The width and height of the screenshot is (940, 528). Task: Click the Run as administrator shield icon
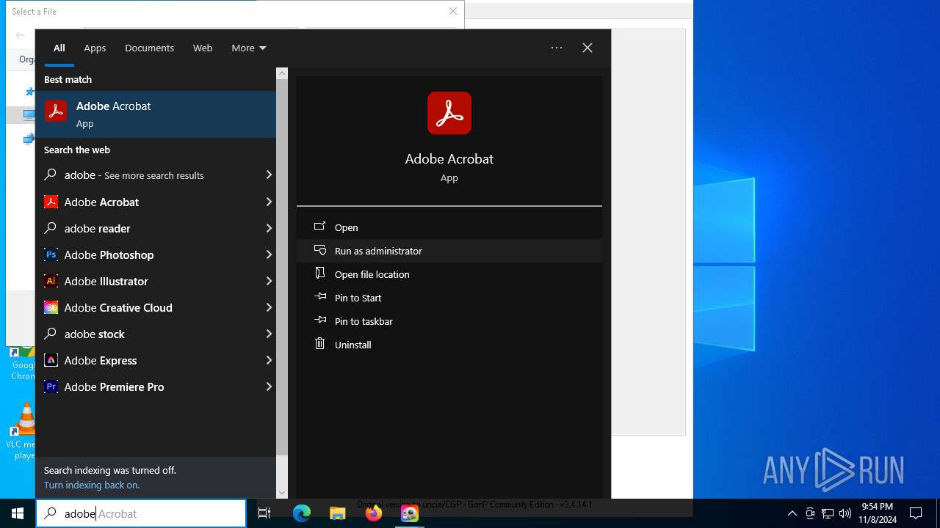(x=320, y=250)
